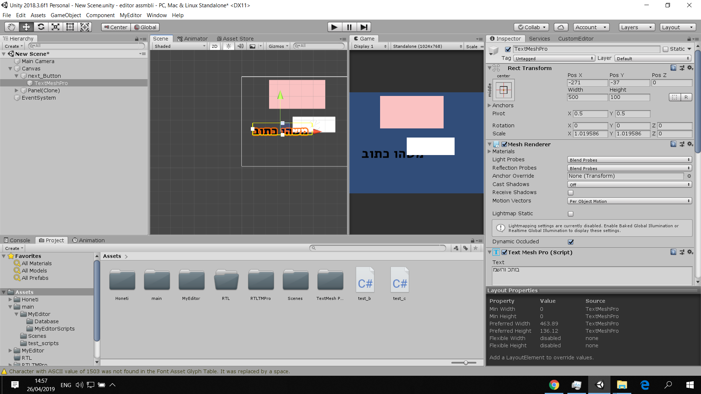The image size is (701, 394).
Task: Click the Collab button
Action: pos(532,27)
